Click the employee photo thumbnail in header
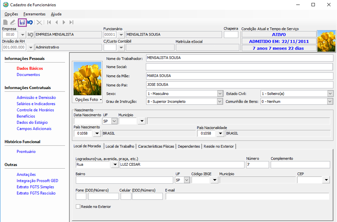Screen dimensions: 337x222 click(326, 41)
